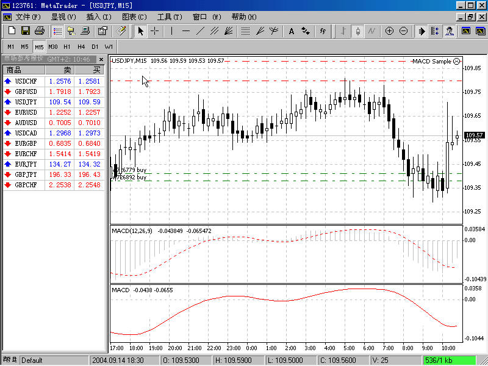
Task: Toggle chart auto scroll arrow
Action: point(421,31)
